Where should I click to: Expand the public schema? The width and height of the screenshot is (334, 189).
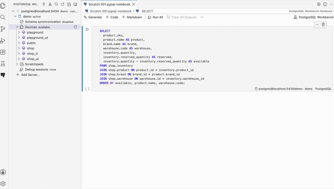19,43
